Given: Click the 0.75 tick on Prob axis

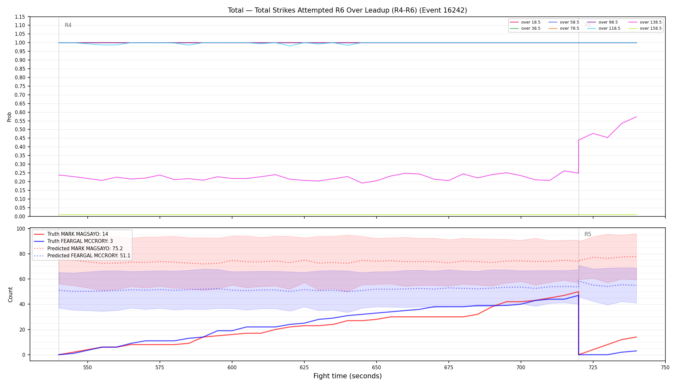Looking at the screenshot, I should pyautogui.click(x=20, y=86).
